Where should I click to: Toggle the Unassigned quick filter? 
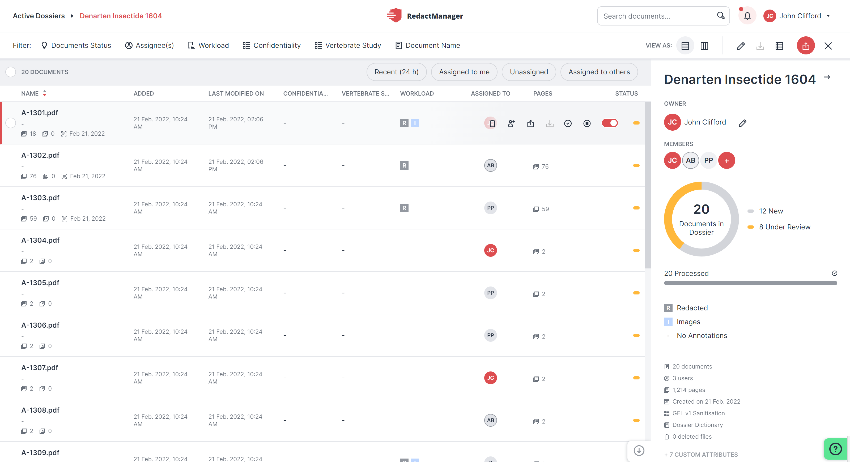(x=529, y=72)
